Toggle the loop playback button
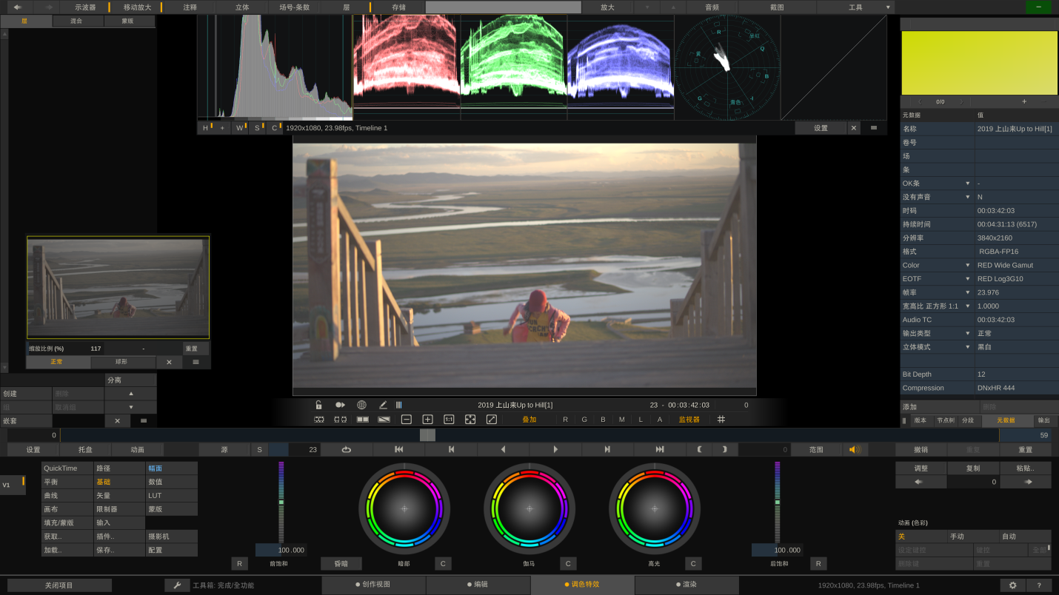 pos(347,449)
